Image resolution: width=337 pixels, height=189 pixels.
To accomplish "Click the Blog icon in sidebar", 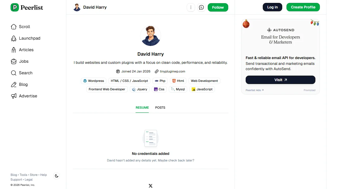I will [x=14, y=84].
